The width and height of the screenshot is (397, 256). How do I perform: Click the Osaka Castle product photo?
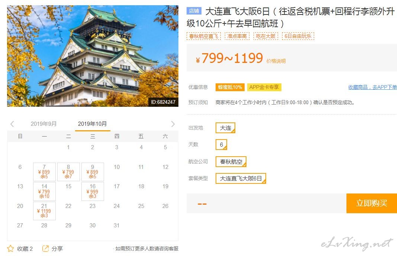pyautogui.click(x=93, y=56)
